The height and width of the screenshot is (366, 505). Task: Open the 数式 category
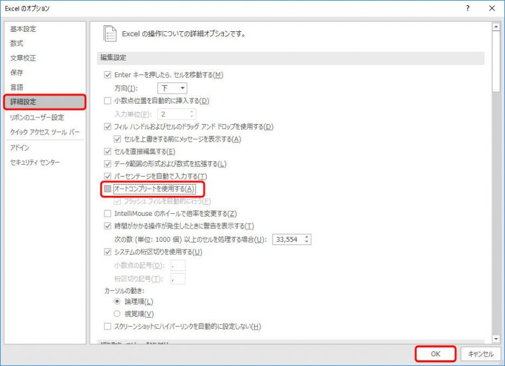pyautogui.click(x=17, y=43)
